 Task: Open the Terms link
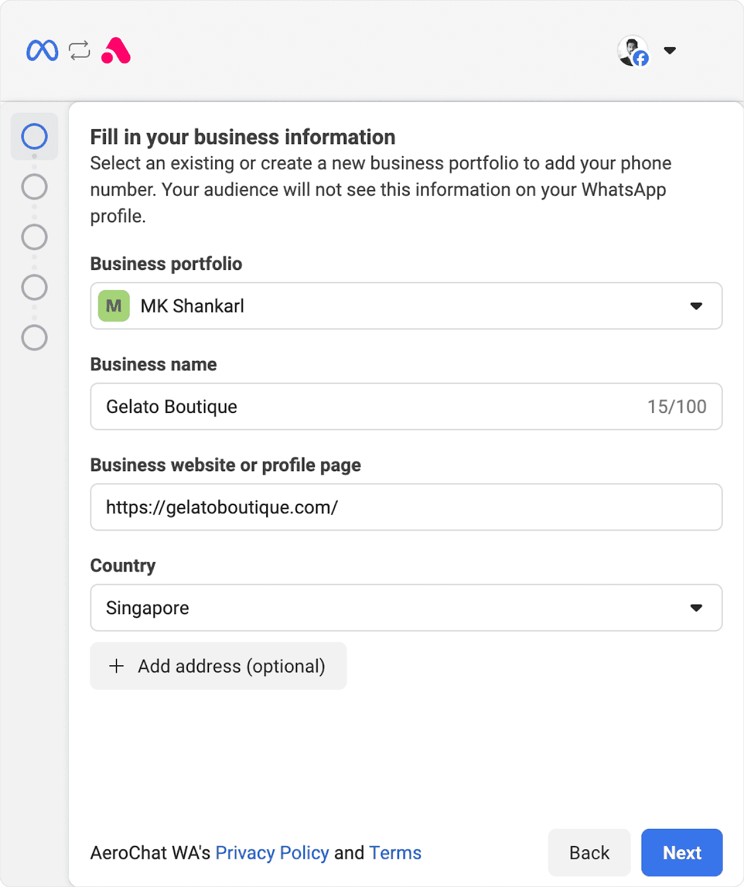pyautogui.click(x=395, y=853)
